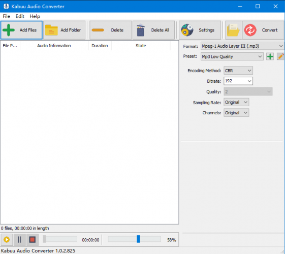The width and height of the screenshot is (285, 254).
Task: Open the File menu
Action: [7, 16]
